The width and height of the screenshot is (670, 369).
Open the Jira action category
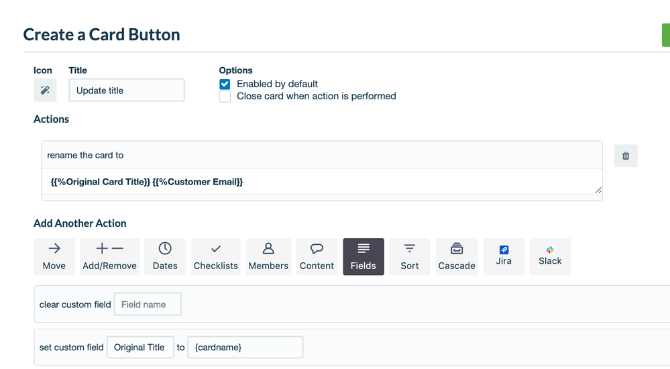coord(504,256)
